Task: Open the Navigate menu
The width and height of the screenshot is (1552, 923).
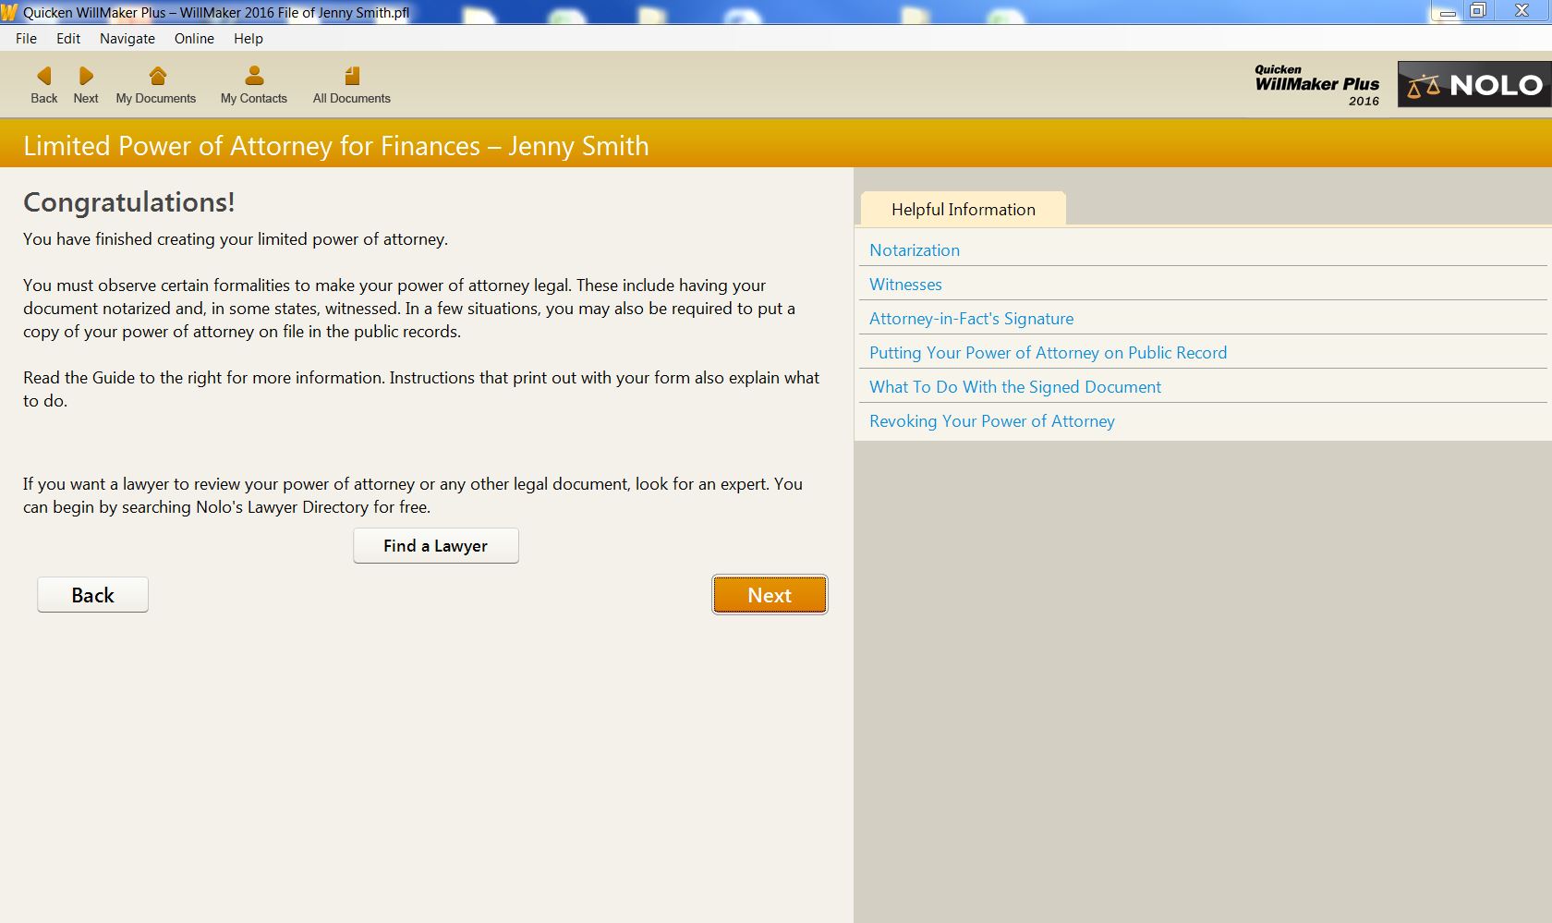Action: click(127, 39)
